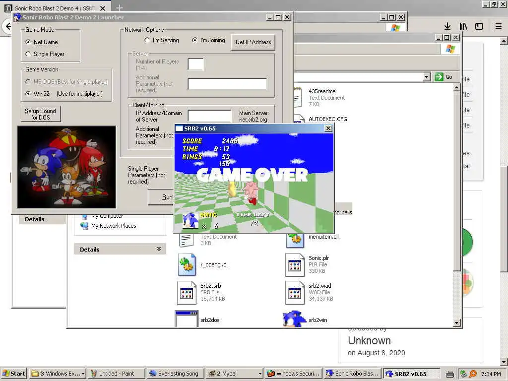
Task: Click the IP Address/Domain of Server field
Action: tap(210, 116)
